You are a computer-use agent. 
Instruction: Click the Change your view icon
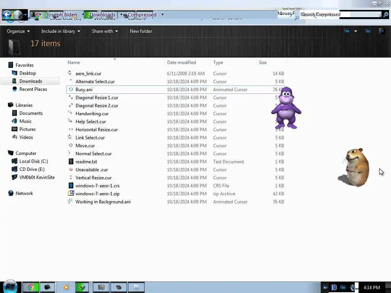tap(347, 31)
